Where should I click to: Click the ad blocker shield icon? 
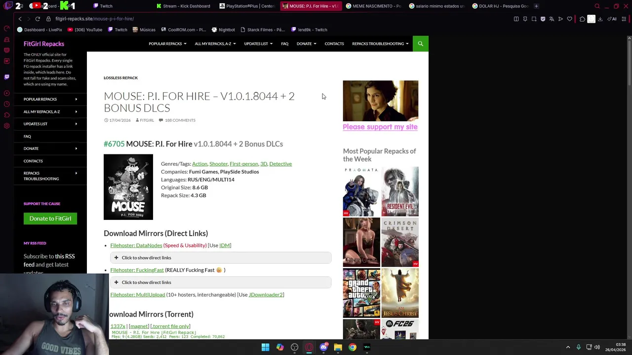(543, 19)
